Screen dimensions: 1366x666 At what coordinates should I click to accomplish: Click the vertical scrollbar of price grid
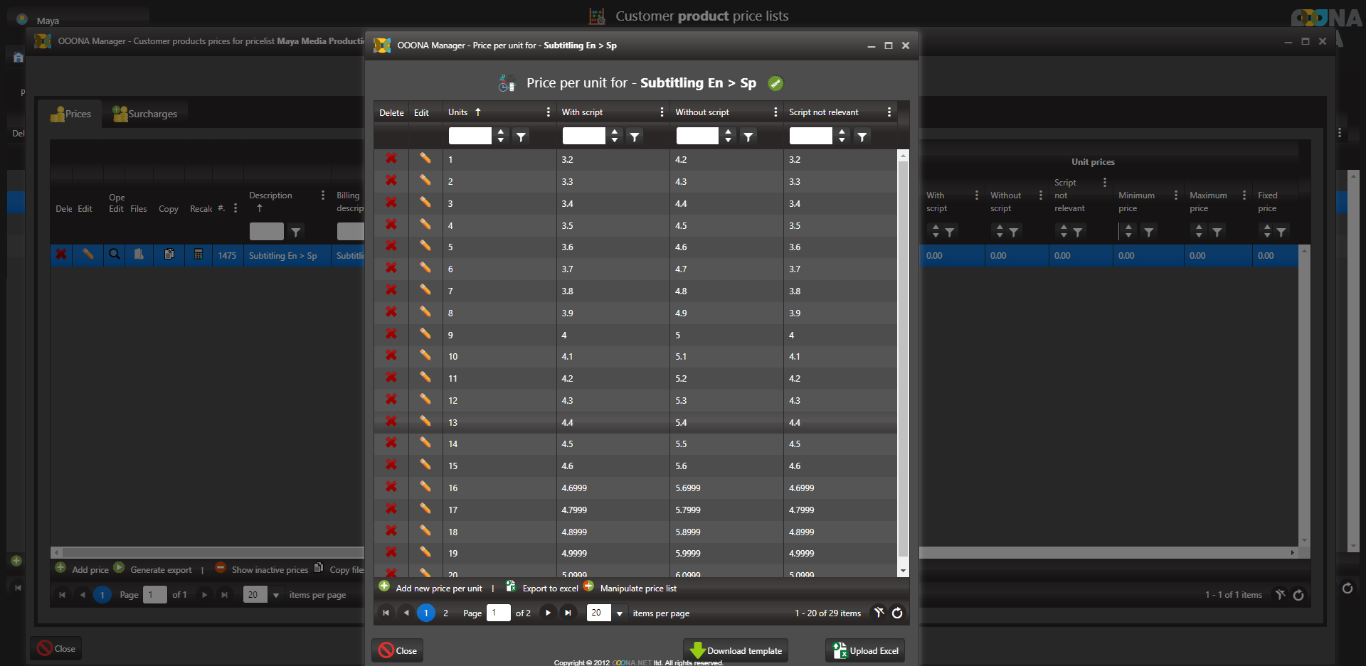point(903,355)
